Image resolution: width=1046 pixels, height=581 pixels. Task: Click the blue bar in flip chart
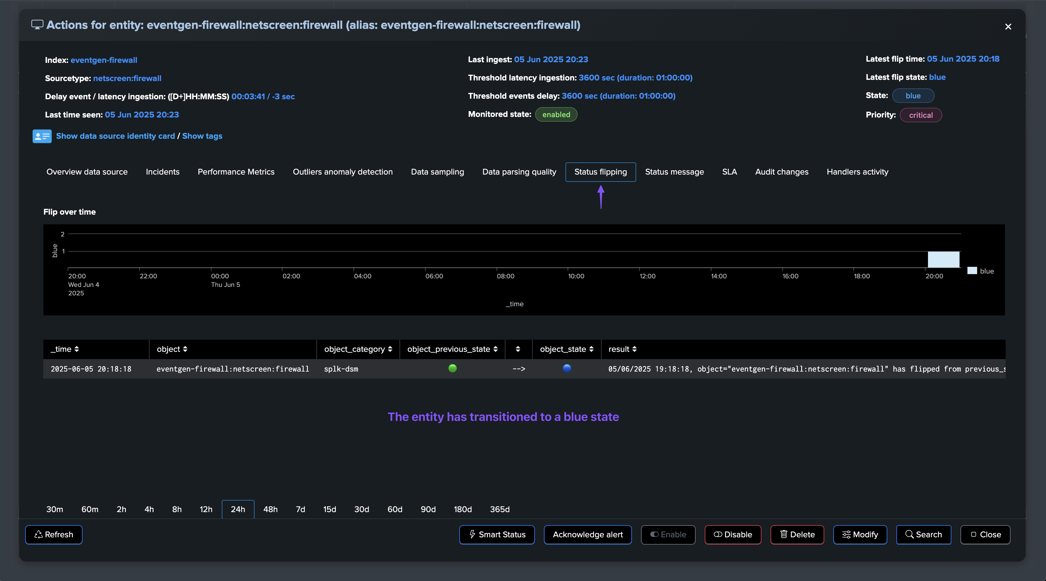tap(943, 259)
